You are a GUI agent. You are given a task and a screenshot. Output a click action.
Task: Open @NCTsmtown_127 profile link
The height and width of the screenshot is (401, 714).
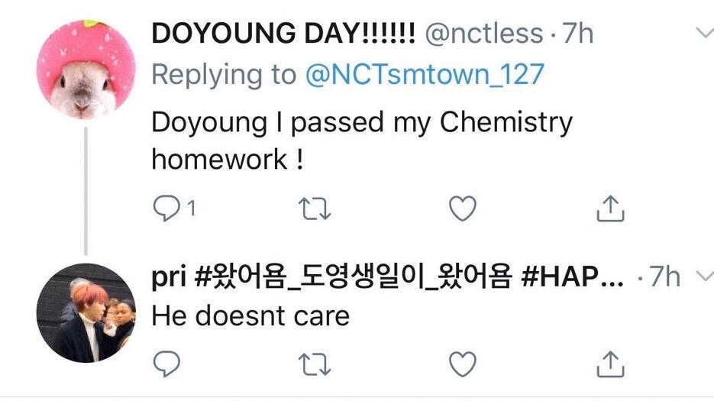[x=425, y=75]
